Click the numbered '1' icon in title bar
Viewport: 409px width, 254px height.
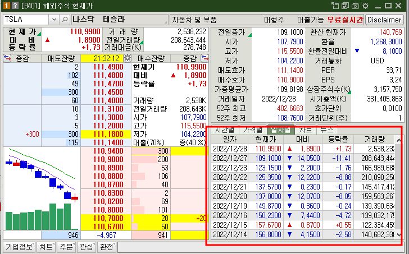pyautogui.click(x=6, y=6)
